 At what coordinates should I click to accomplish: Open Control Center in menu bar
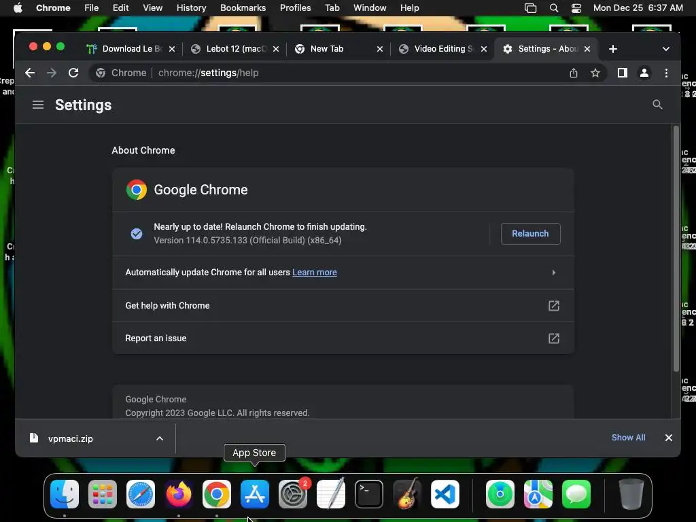(x=576, y=7)
